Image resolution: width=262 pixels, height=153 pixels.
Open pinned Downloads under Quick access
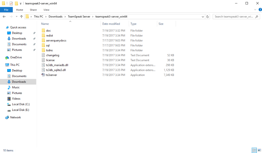[19, 39]
